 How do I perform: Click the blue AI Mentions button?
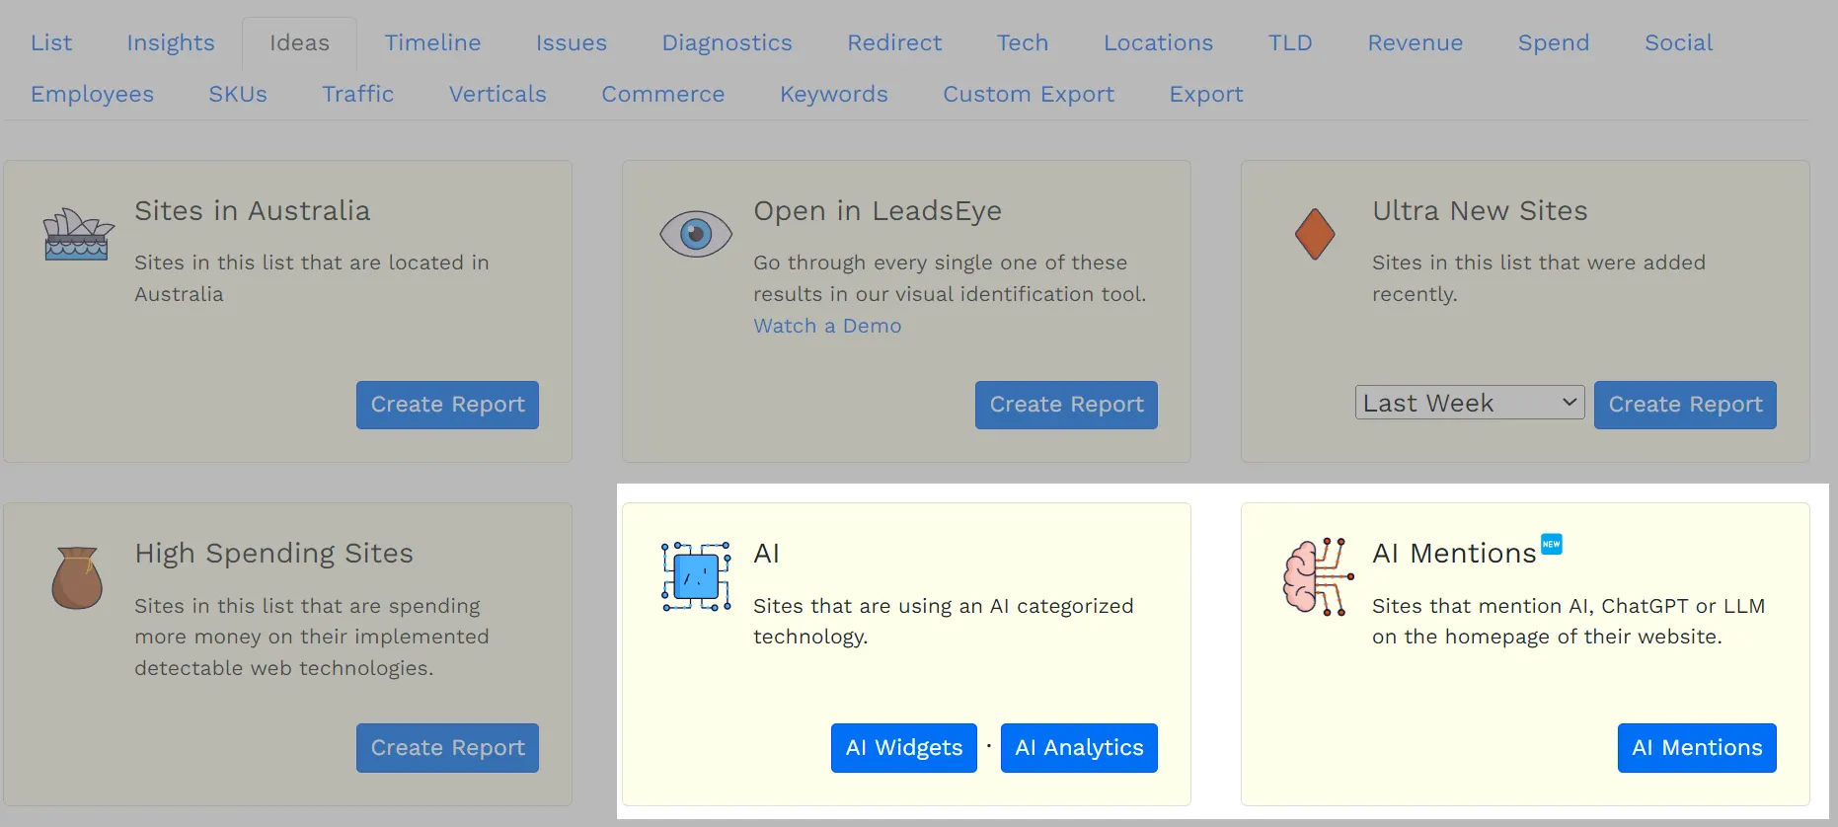pyautogui.click(x=1696, y=748)
